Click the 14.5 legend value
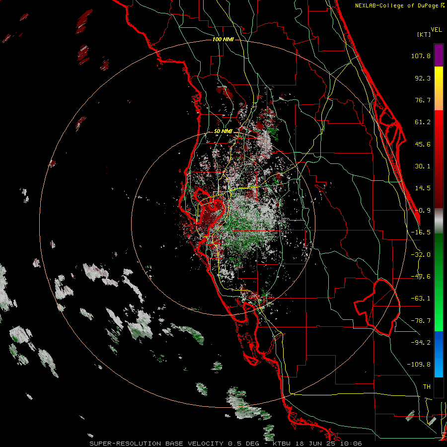Viewport: 447px width, 447px height. pyautogui.click(x=423, y=188)
